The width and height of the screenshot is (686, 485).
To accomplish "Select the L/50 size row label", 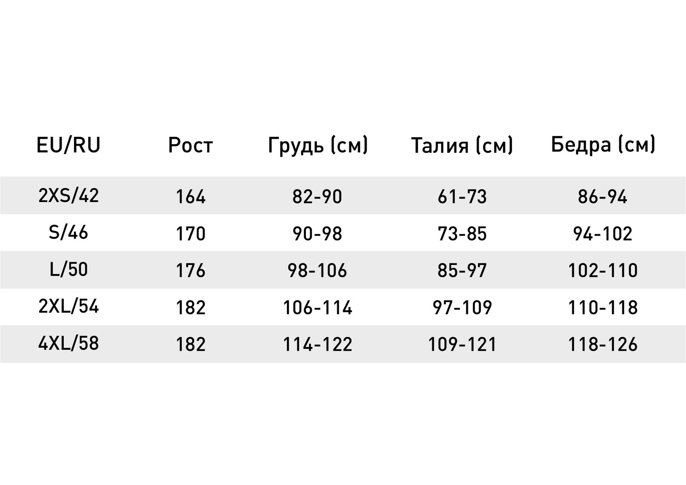I will pos(69,269).
